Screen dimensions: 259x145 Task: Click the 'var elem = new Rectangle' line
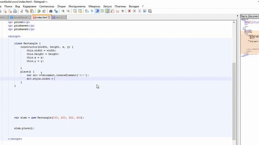tap(49, 118)
